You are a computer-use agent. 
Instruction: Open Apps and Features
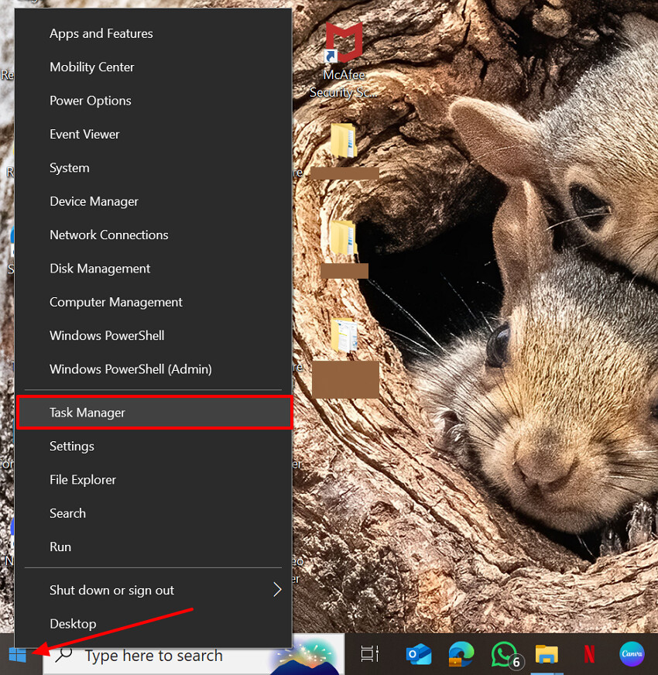click(x=101, y=33)
